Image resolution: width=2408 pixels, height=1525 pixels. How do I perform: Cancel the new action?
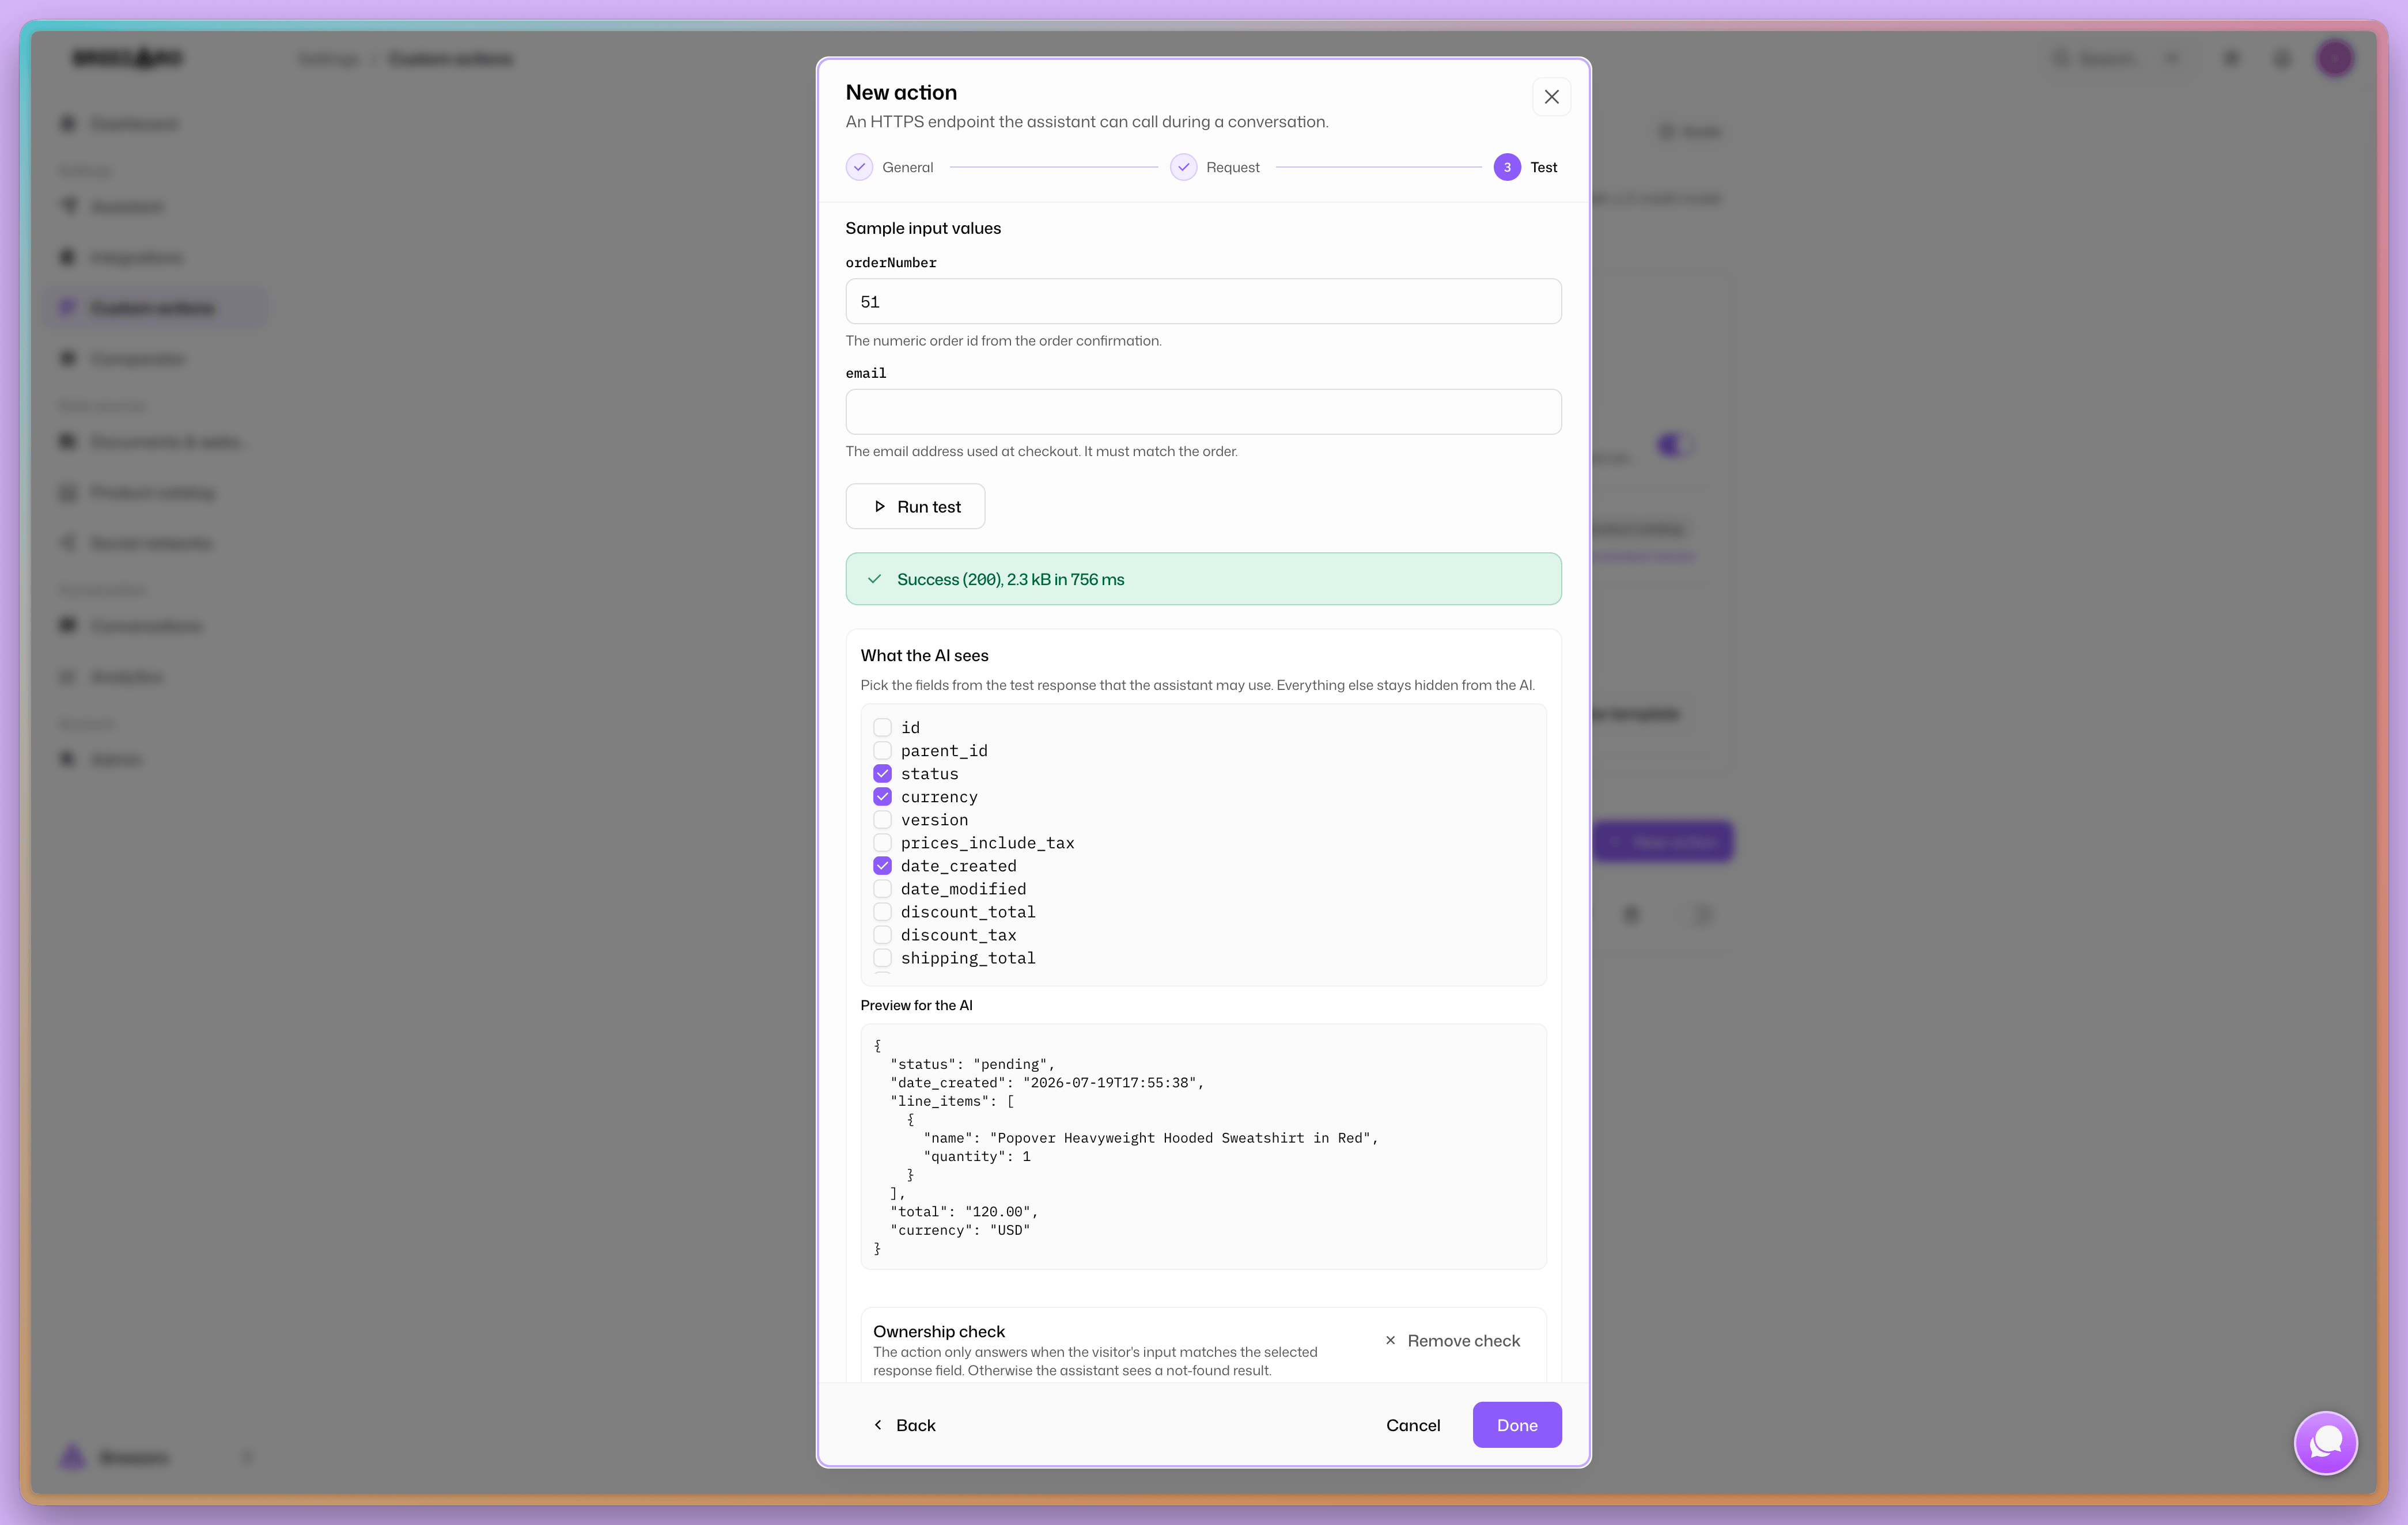[x=1413, y=1425]
